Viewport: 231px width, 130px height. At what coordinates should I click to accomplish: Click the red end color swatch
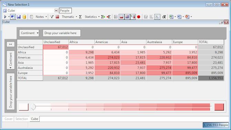[219, 107]
